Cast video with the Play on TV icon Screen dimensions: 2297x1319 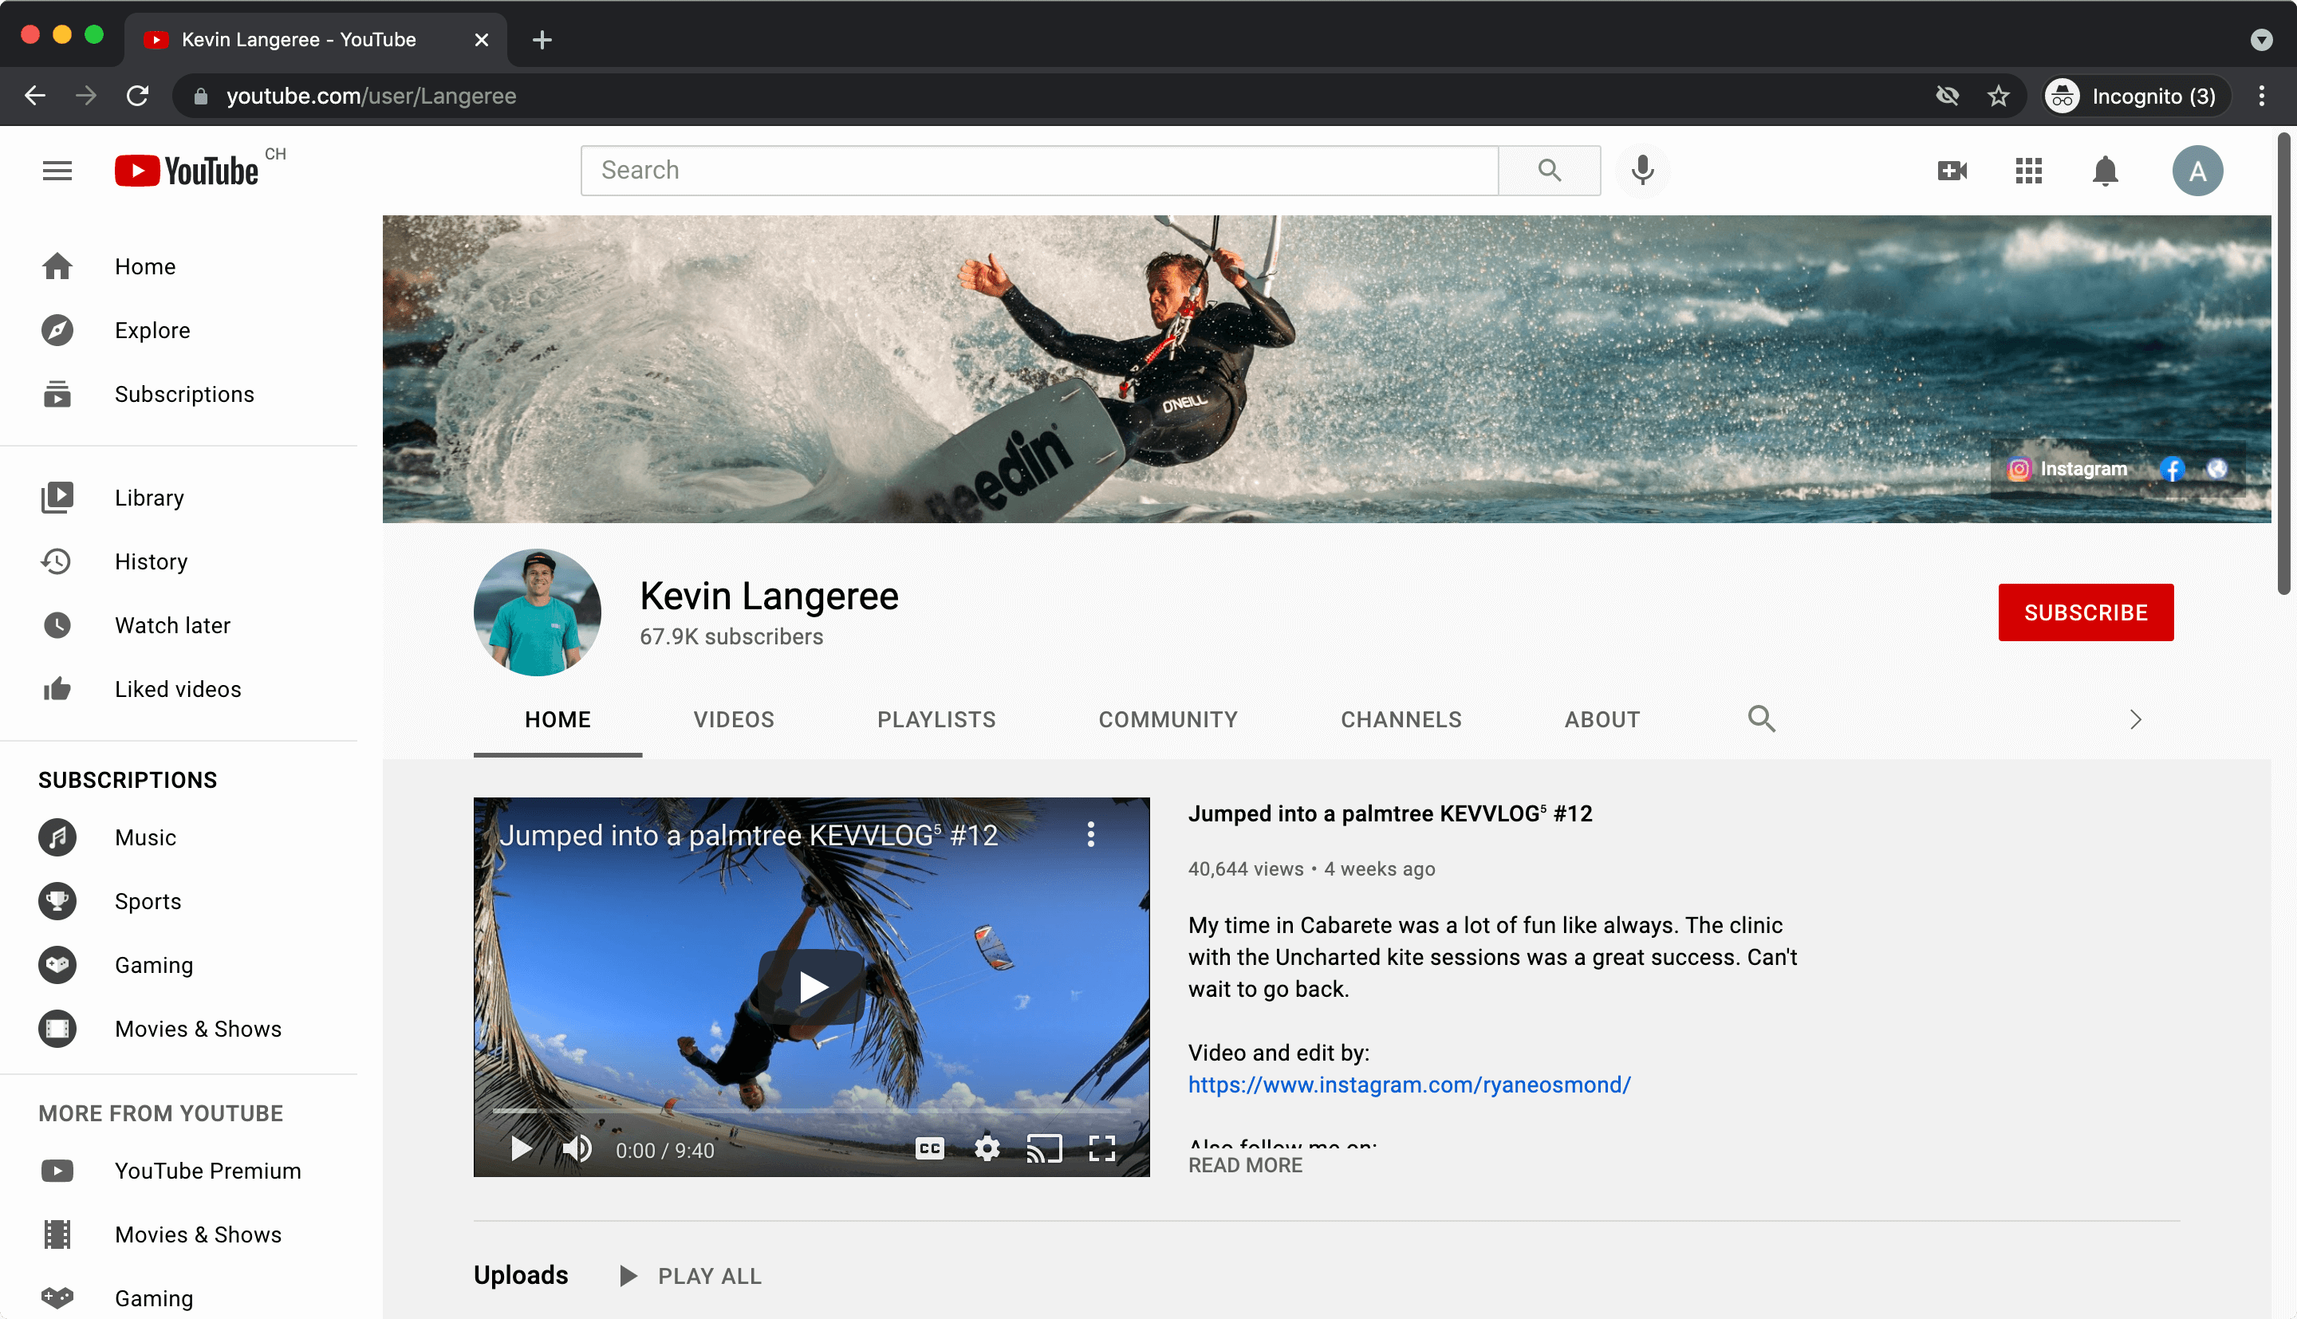[1043, 1148]
